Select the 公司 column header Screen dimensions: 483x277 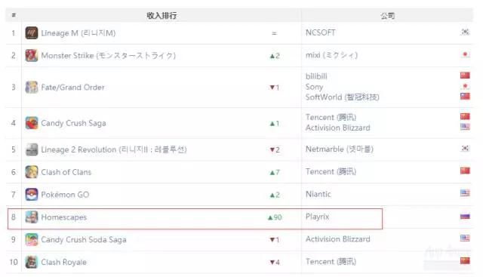tap(387, 15)
